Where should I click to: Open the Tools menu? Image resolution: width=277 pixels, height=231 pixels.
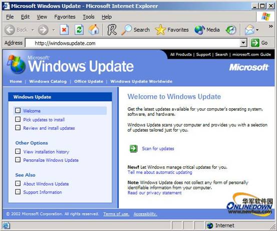pyautogui.click(x=89, y=17)
